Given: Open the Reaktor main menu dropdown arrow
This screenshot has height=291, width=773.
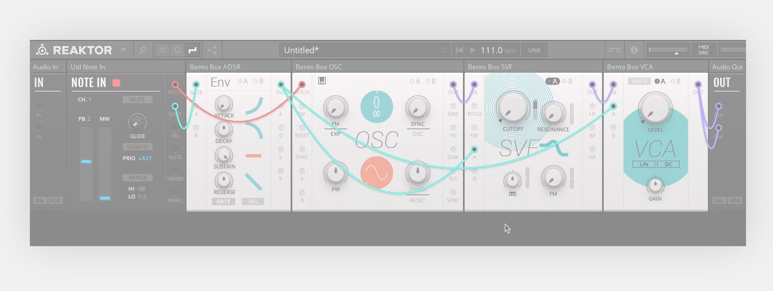Looking at the screenshot, I should pyautogui.click(x=123, y=50).
